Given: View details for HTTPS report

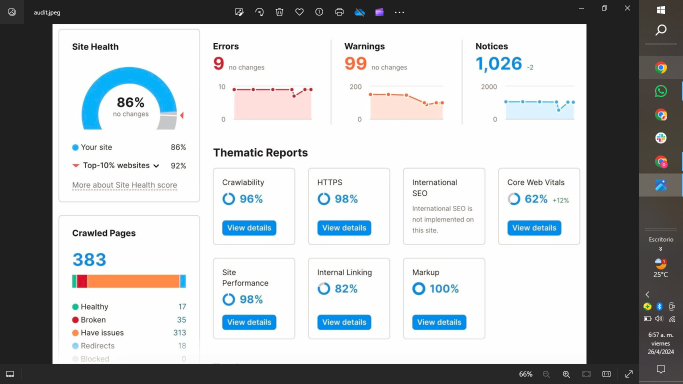Looking at the screenshot, I should (x=344, y=228).
